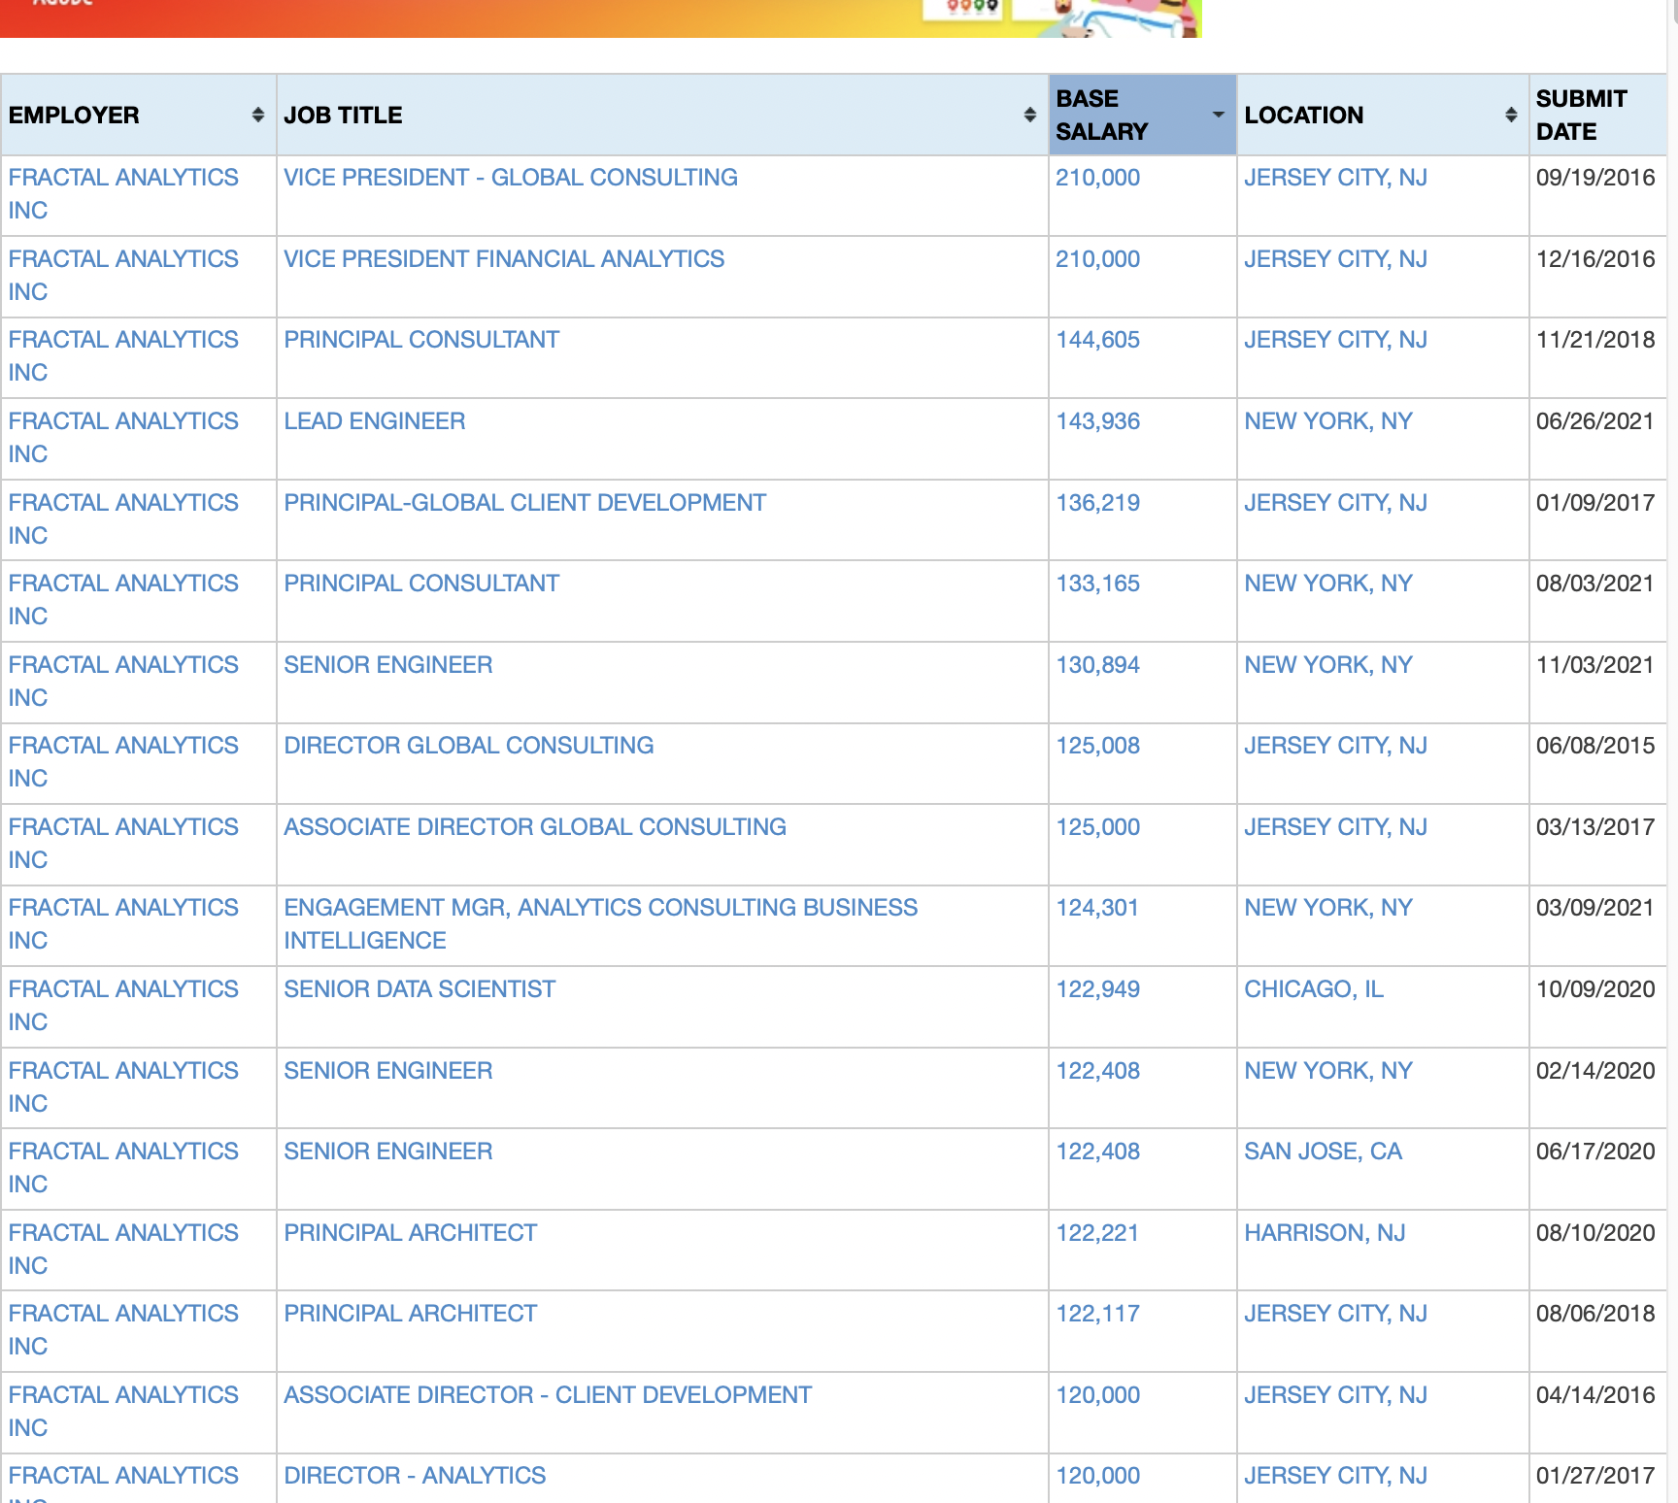Open Associate Director - Client Development link

pyautogui.click(x=547, y=1395)
